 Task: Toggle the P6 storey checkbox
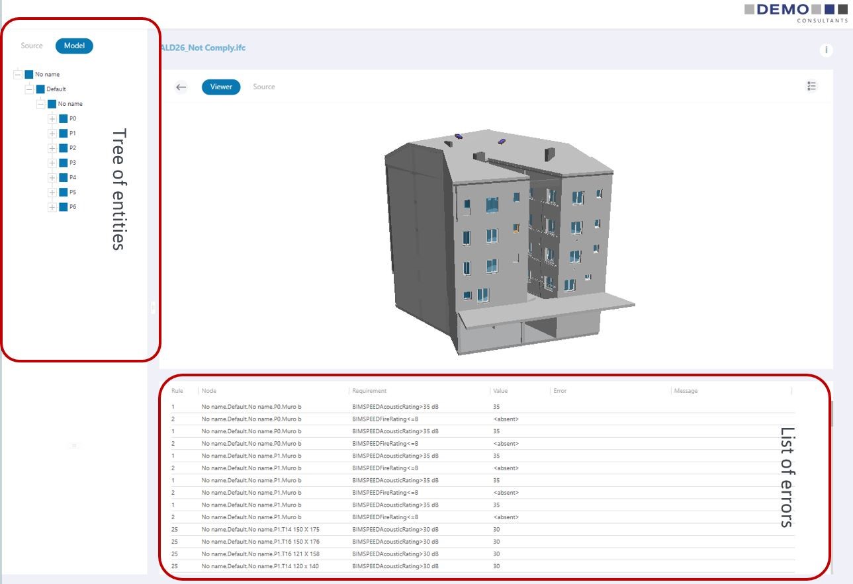(64, 207)
